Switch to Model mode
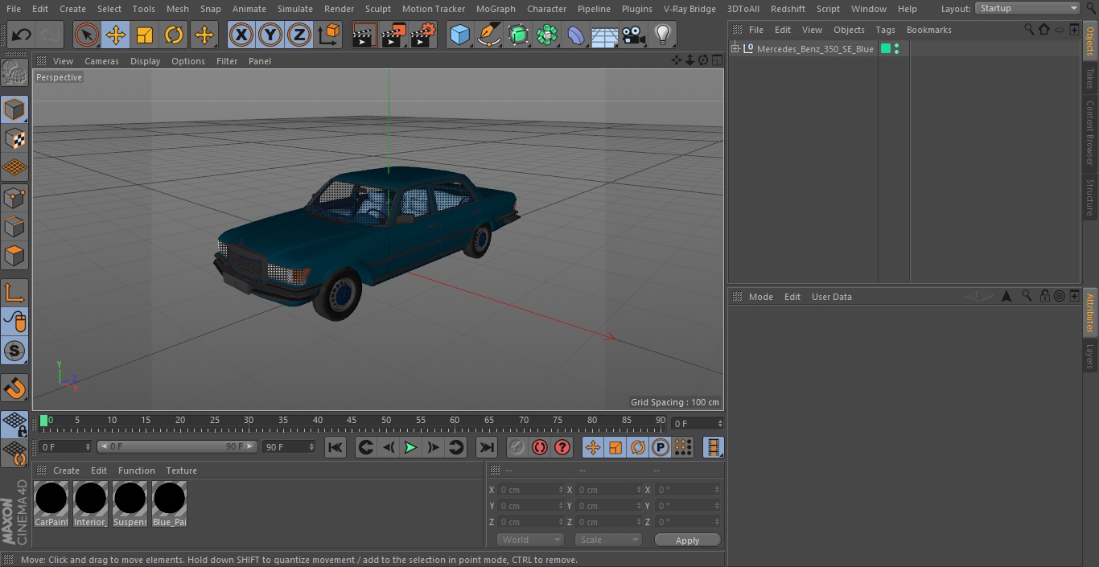 coord(14,109)
